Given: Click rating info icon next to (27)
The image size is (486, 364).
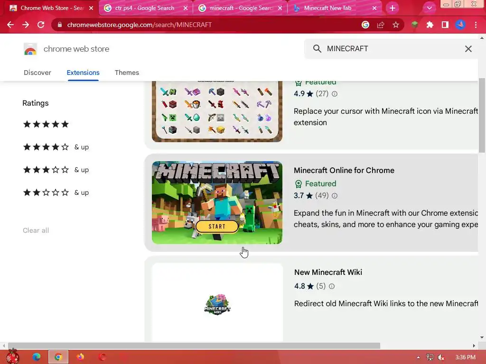Looking at the screenshot, I should pos(335,94).
